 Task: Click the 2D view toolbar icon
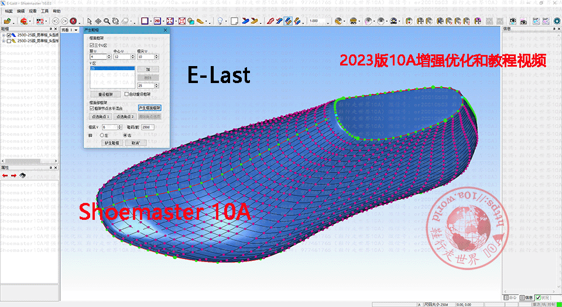coord(157,21)
